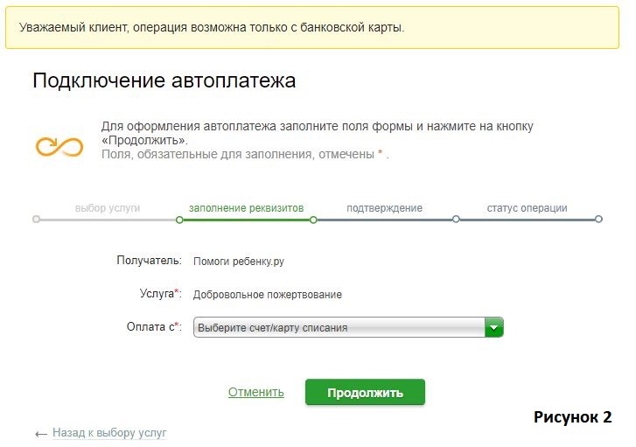Click the green dropdown arrow for payment source

click(494, 327)
